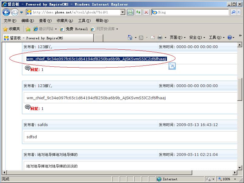Open the 收藏夹 favorites star button
The width and height of the screenshot is (244, 183).
(x=12, y=29)
